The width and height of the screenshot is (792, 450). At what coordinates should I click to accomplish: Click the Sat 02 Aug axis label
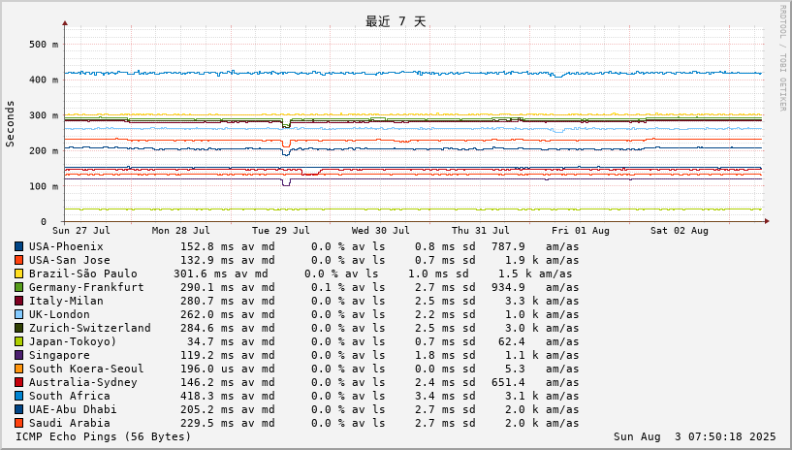pyautogui.click(x=680, y=231)
